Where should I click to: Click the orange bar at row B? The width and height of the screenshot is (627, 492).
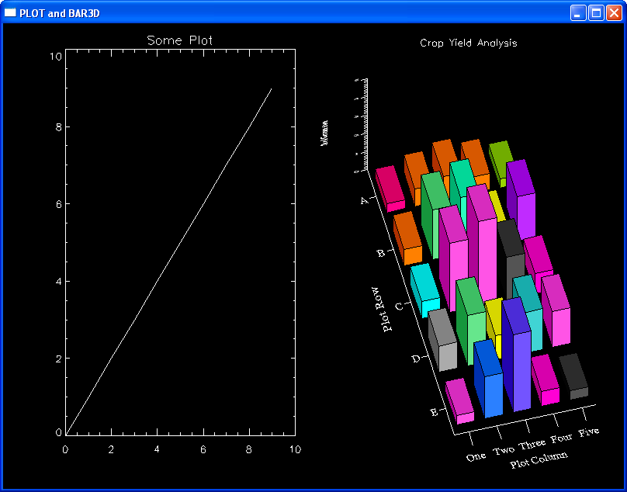[x=407, y=239]
